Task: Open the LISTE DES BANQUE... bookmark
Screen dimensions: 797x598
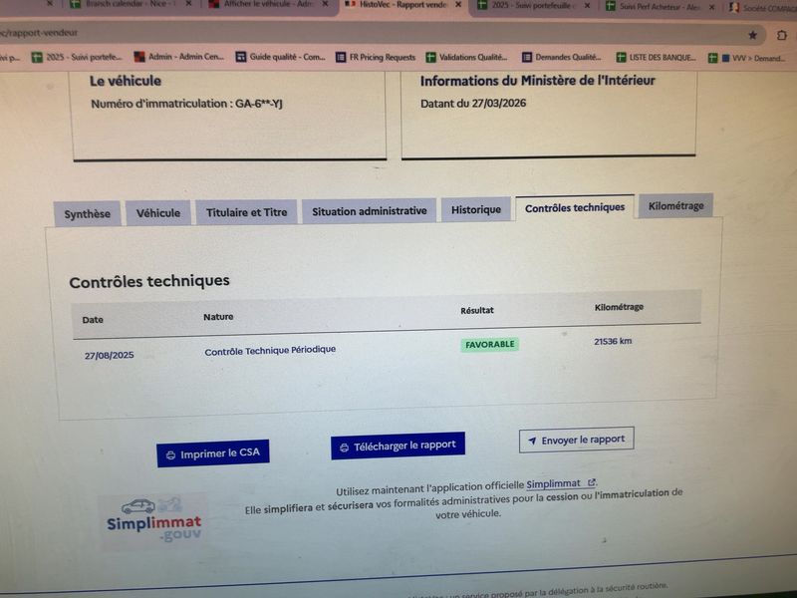Action: click(657, 58)
